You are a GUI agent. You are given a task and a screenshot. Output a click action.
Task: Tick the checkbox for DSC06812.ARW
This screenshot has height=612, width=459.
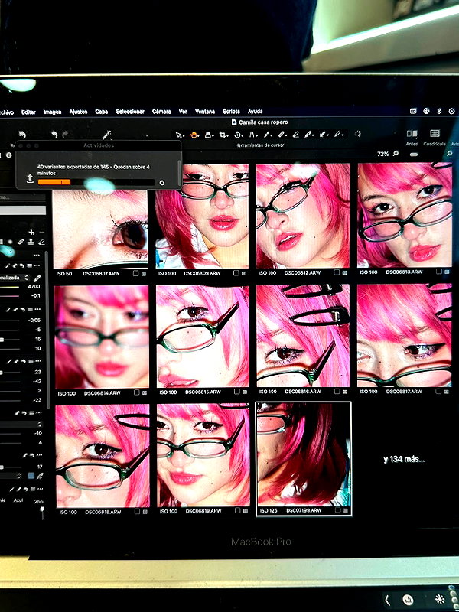click(337, 273)
